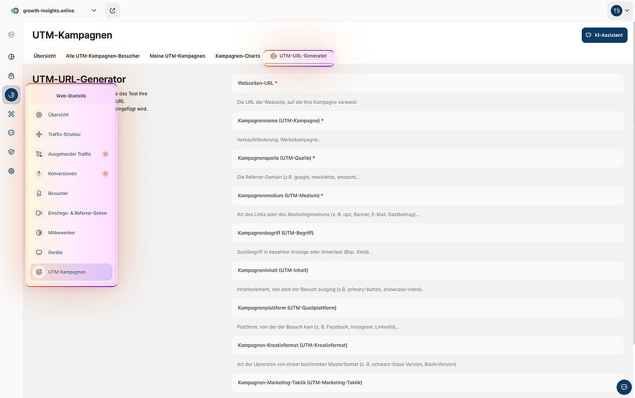Open the Alle UTM-Kampagnen-Besucher tab

pyautogui.click(x=103, y=56)
